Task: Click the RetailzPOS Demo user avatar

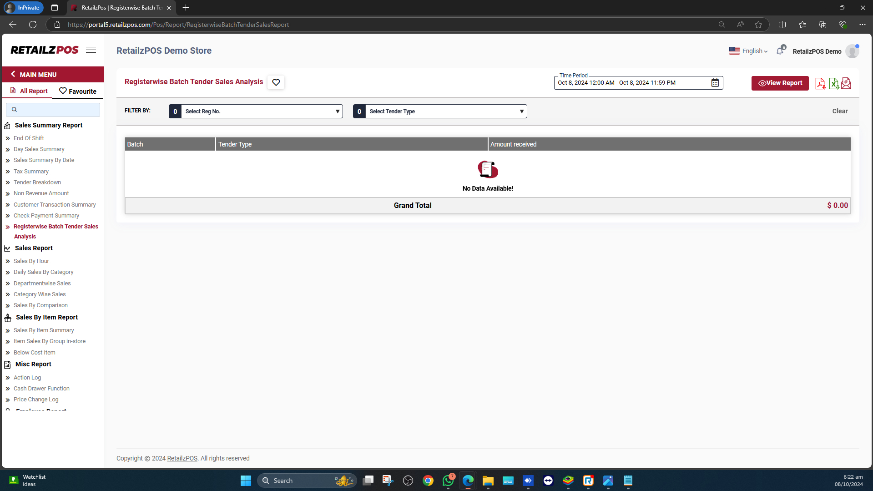Action: pyautogui.click(x=852, y=51)
